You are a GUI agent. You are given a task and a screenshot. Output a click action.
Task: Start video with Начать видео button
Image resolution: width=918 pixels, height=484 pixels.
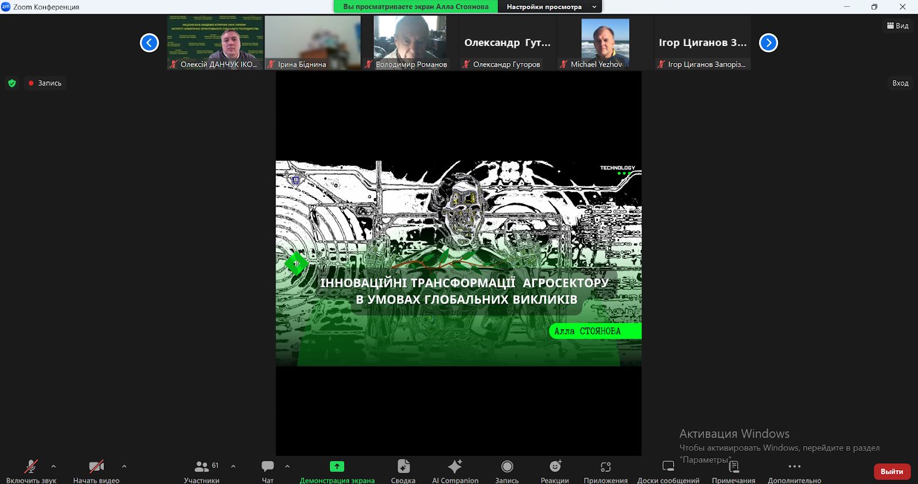click(x=96, y=471)
